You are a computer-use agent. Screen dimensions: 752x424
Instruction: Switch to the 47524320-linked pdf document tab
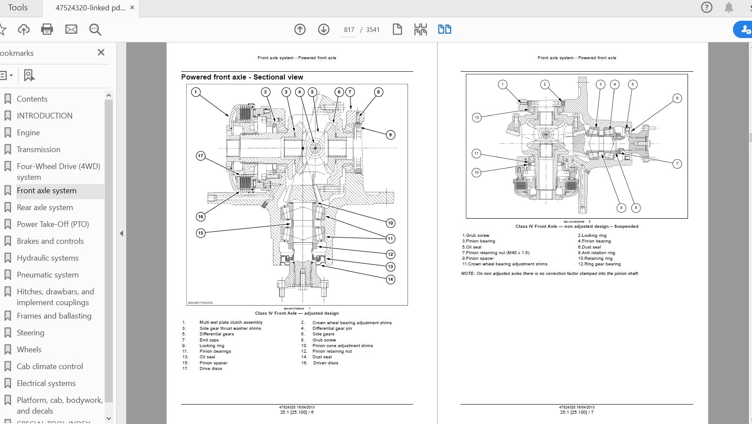click(90, 8)
